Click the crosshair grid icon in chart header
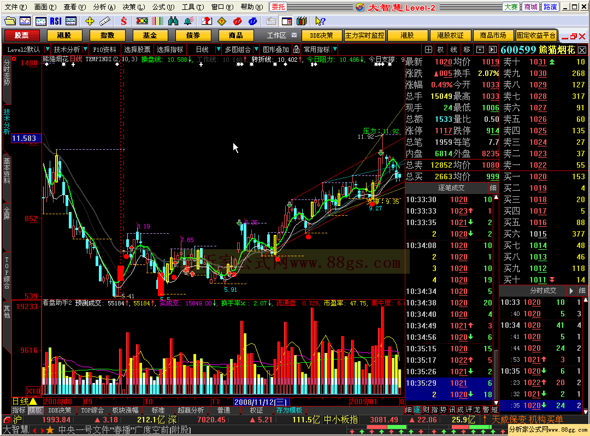Screen dimensions: 590x436 pos(429,49)
